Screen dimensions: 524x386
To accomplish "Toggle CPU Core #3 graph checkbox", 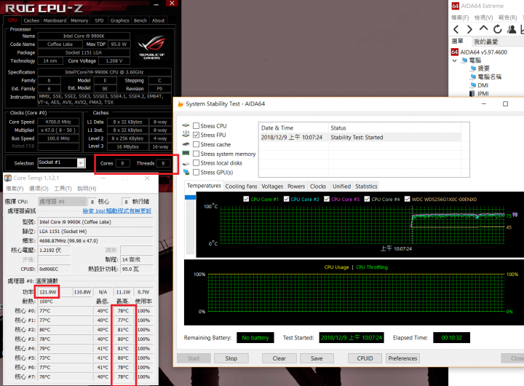I will (x=327, y=199).
